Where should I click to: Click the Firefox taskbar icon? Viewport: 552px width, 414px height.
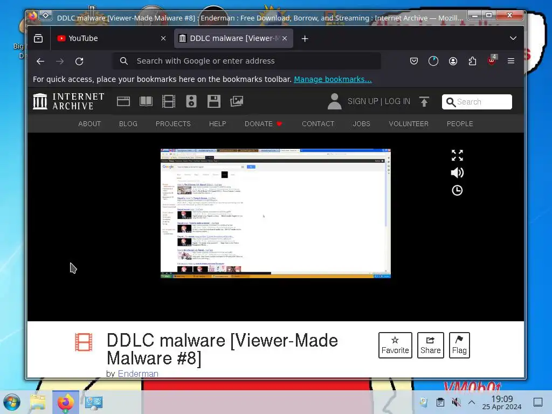65,402
